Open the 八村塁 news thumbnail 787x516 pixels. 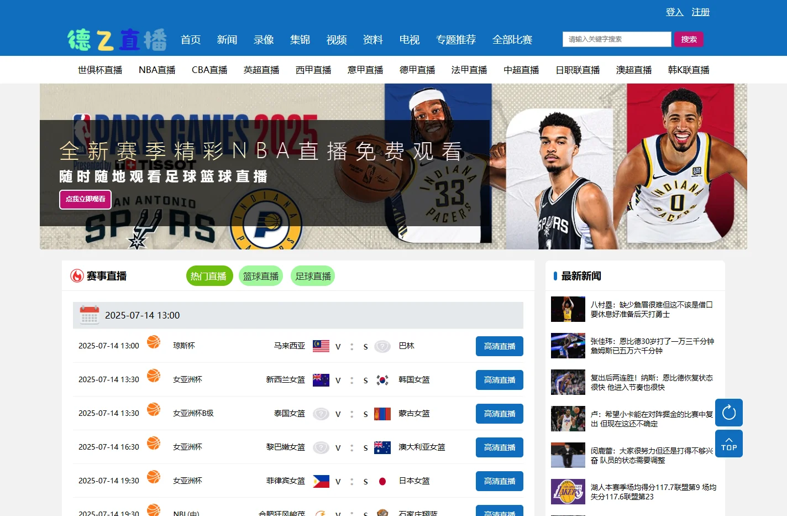coord(568,309)
